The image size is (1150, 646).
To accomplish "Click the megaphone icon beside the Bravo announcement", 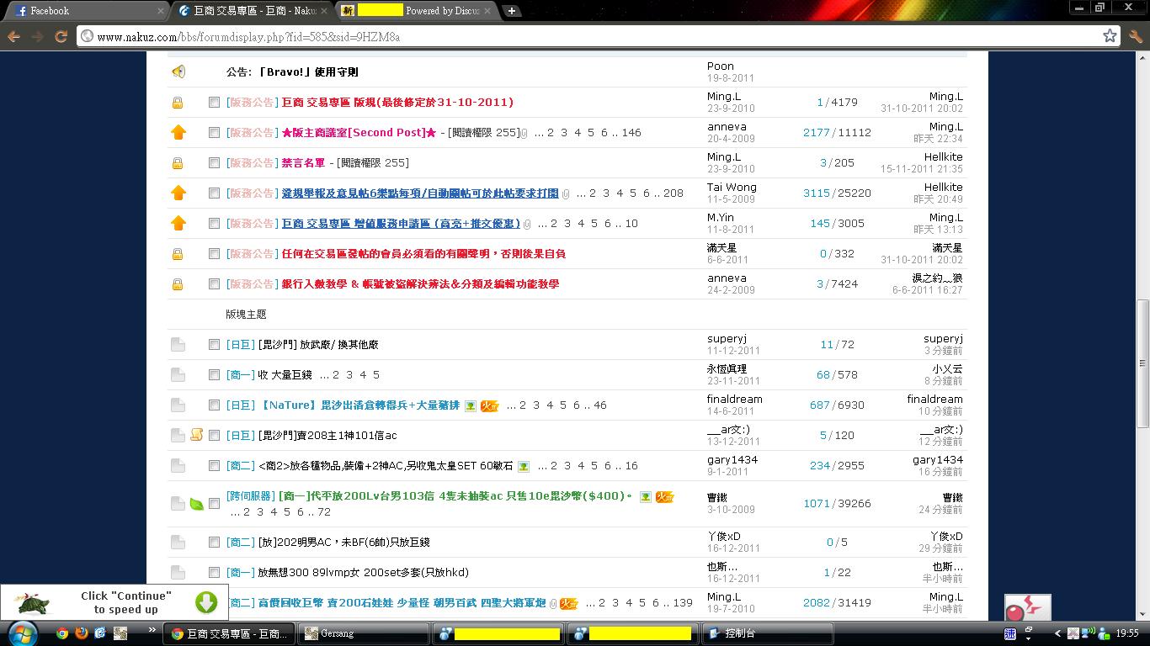I will click(178, 72).
